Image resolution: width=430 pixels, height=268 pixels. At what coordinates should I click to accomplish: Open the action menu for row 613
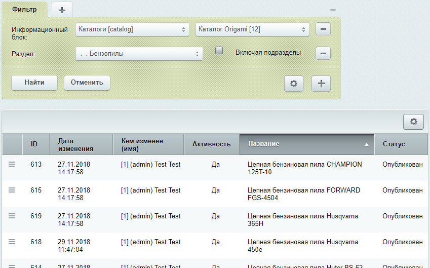pos(12,164)
